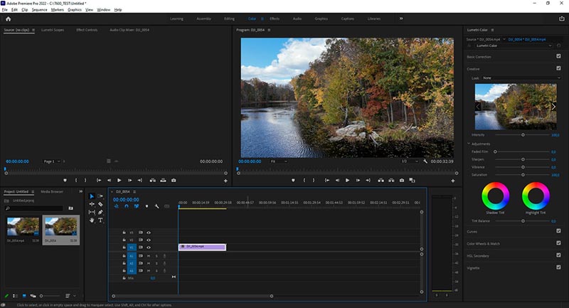Select the Razor tool in the tools panel
Screen dimensions: 569x308
point(100,204)
